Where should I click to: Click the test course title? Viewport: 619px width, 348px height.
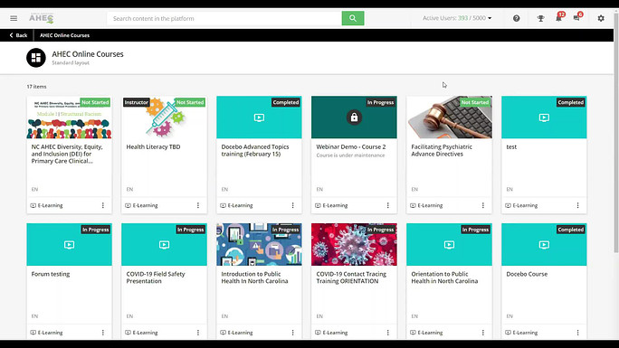click(x=511, y=146)
